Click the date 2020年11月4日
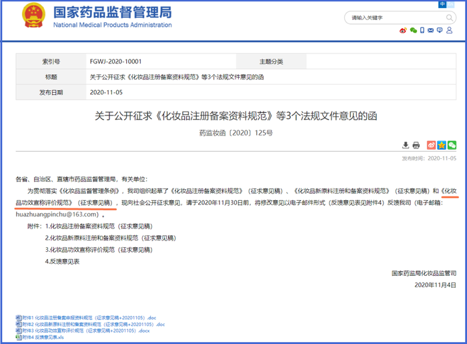The height and width of the screenshot is (344, 467). click(x=435, y=285)
